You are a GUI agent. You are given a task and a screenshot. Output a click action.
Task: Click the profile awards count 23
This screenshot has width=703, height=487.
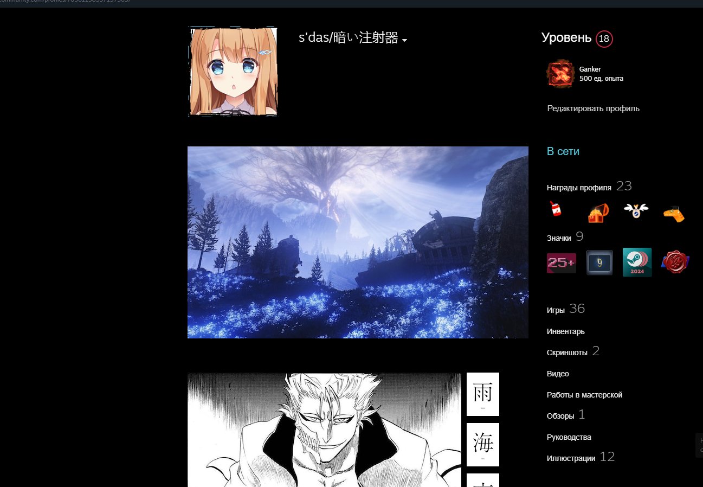(624, 186)
